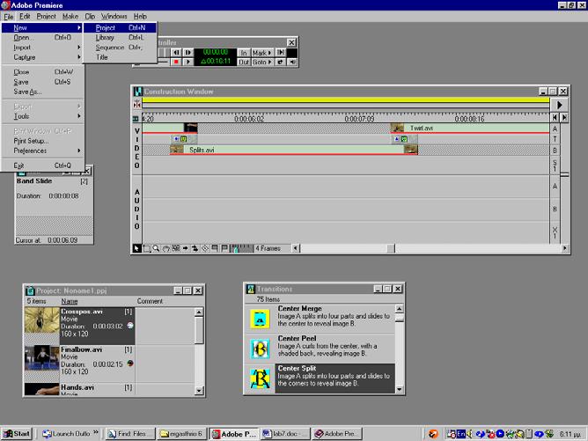
Task: Click Transitions window scroll down arrow
Action: pos(400,389)
